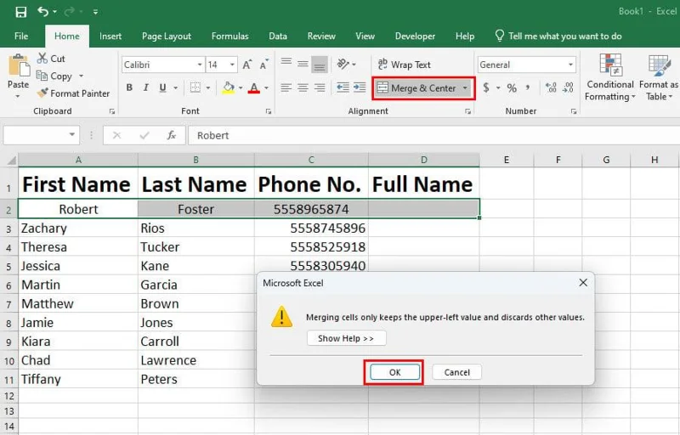Click Increase Font Size icon
The image size is (680, 435).
246,65
